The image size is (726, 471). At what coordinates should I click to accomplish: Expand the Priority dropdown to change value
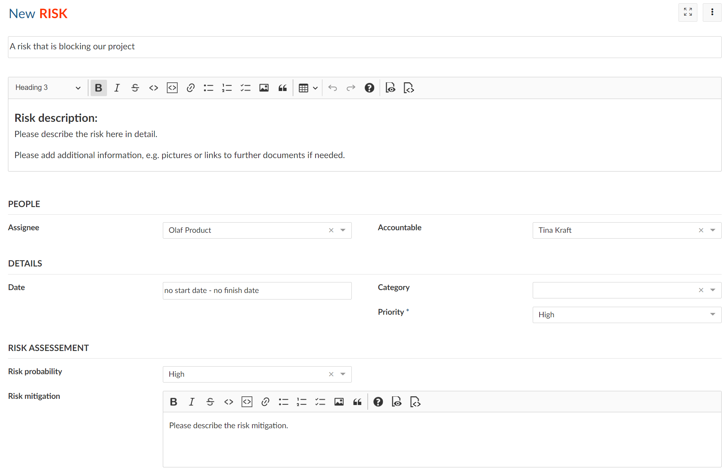tap(712, 314)
